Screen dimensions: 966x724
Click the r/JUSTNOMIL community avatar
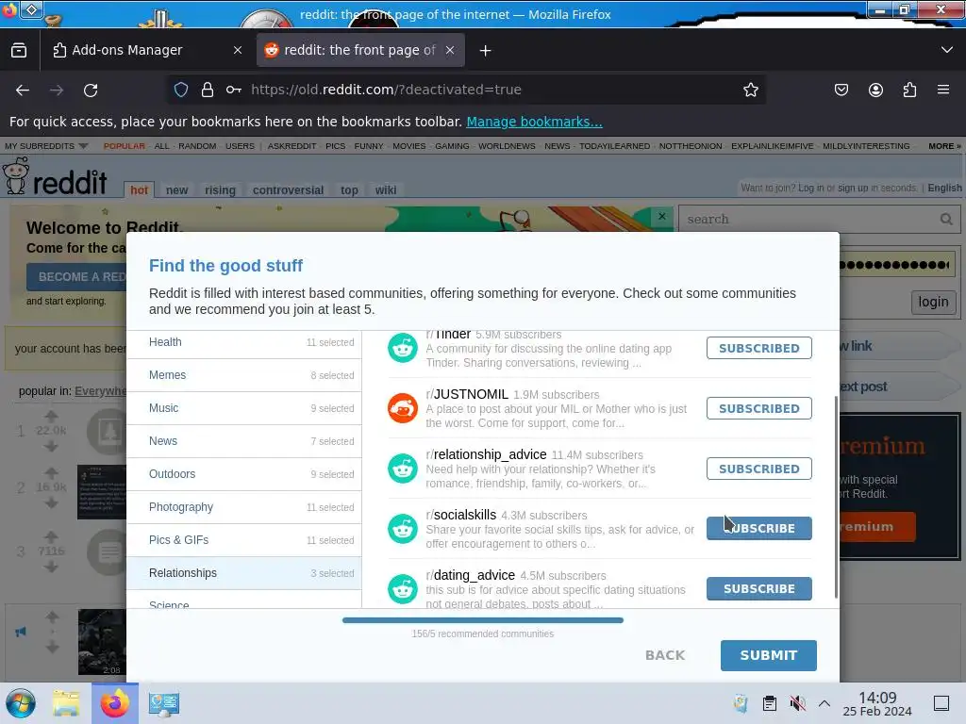[x=402, y=408]
